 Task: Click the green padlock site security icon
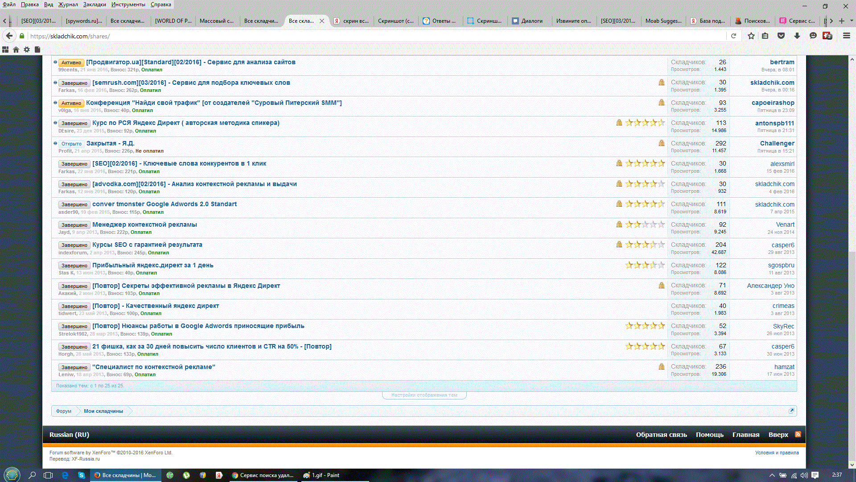click(x=21, y=36)
